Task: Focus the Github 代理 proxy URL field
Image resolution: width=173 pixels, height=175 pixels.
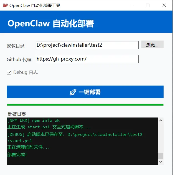Action: 87,59
